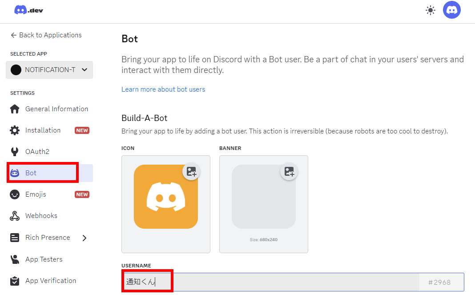Click the OAuth2 key icon in settings
The height and width of the screenshot is (295, 475).
(15, 151)
